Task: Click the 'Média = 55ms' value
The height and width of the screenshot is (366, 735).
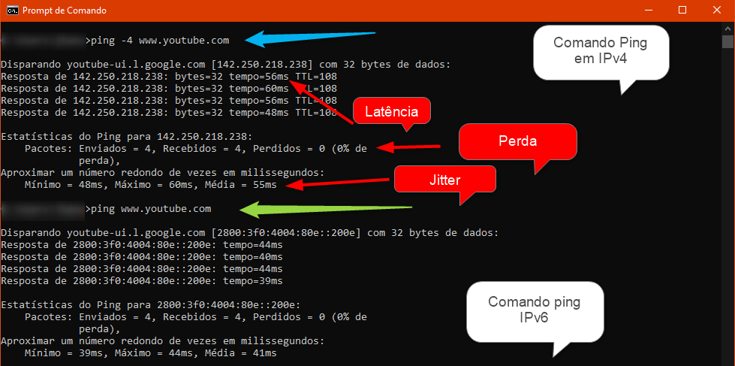Action: click(241, 184)
